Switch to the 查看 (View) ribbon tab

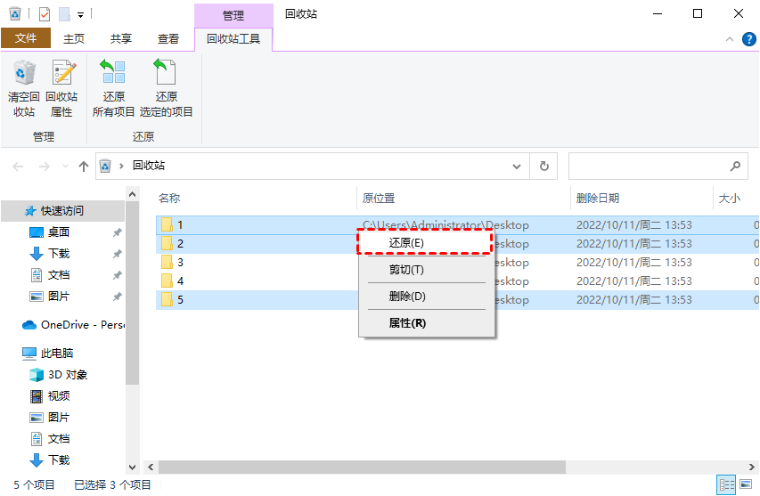tap(168, 39)
